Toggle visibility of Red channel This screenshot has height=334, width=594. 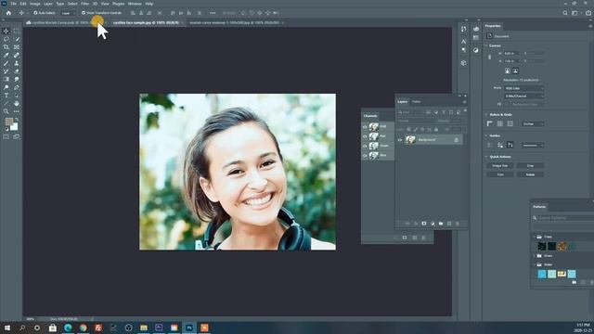point(365,136)
